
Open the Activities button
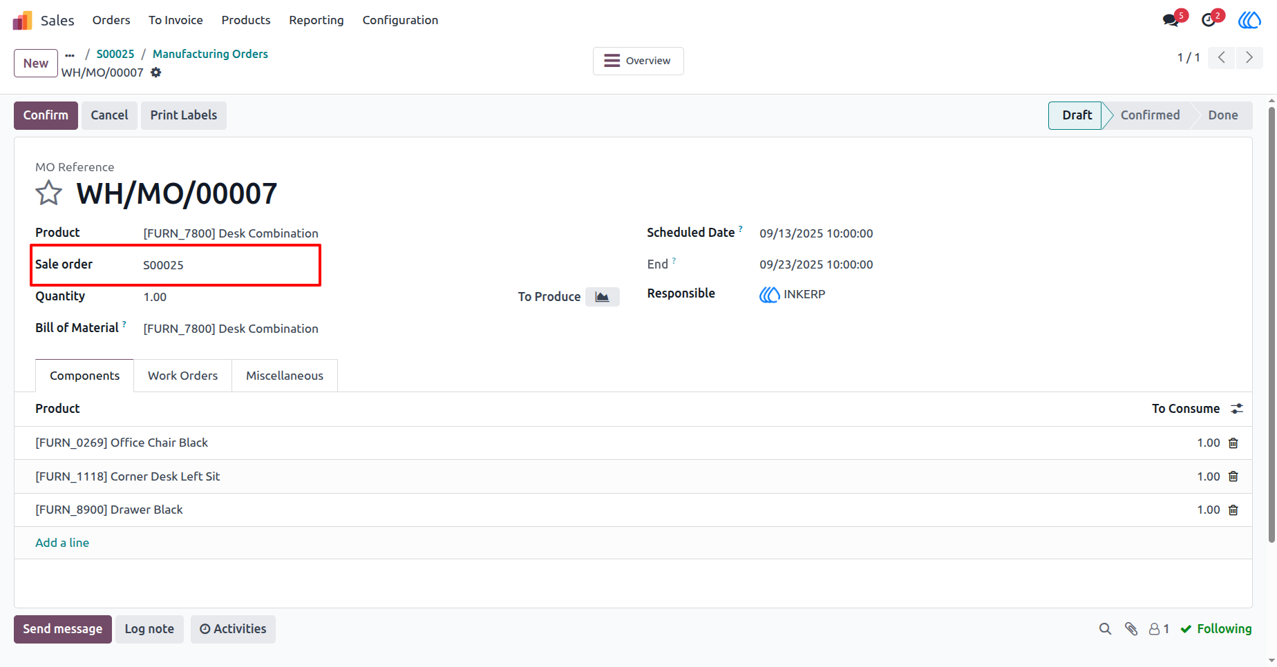click(233, 629)
